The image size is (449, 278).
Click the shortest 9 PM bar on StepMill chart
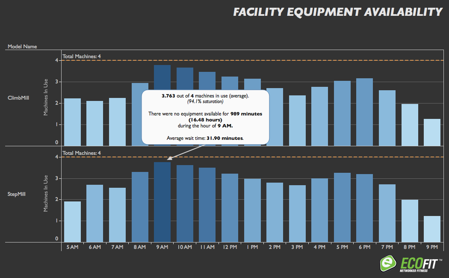(x=432, y=227)
